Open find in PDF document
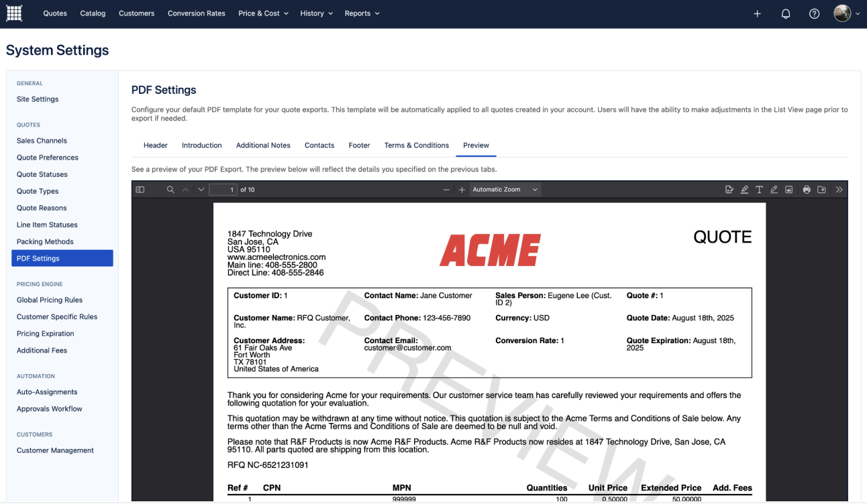Screen dimensions: 867x504 click(171, 190)
